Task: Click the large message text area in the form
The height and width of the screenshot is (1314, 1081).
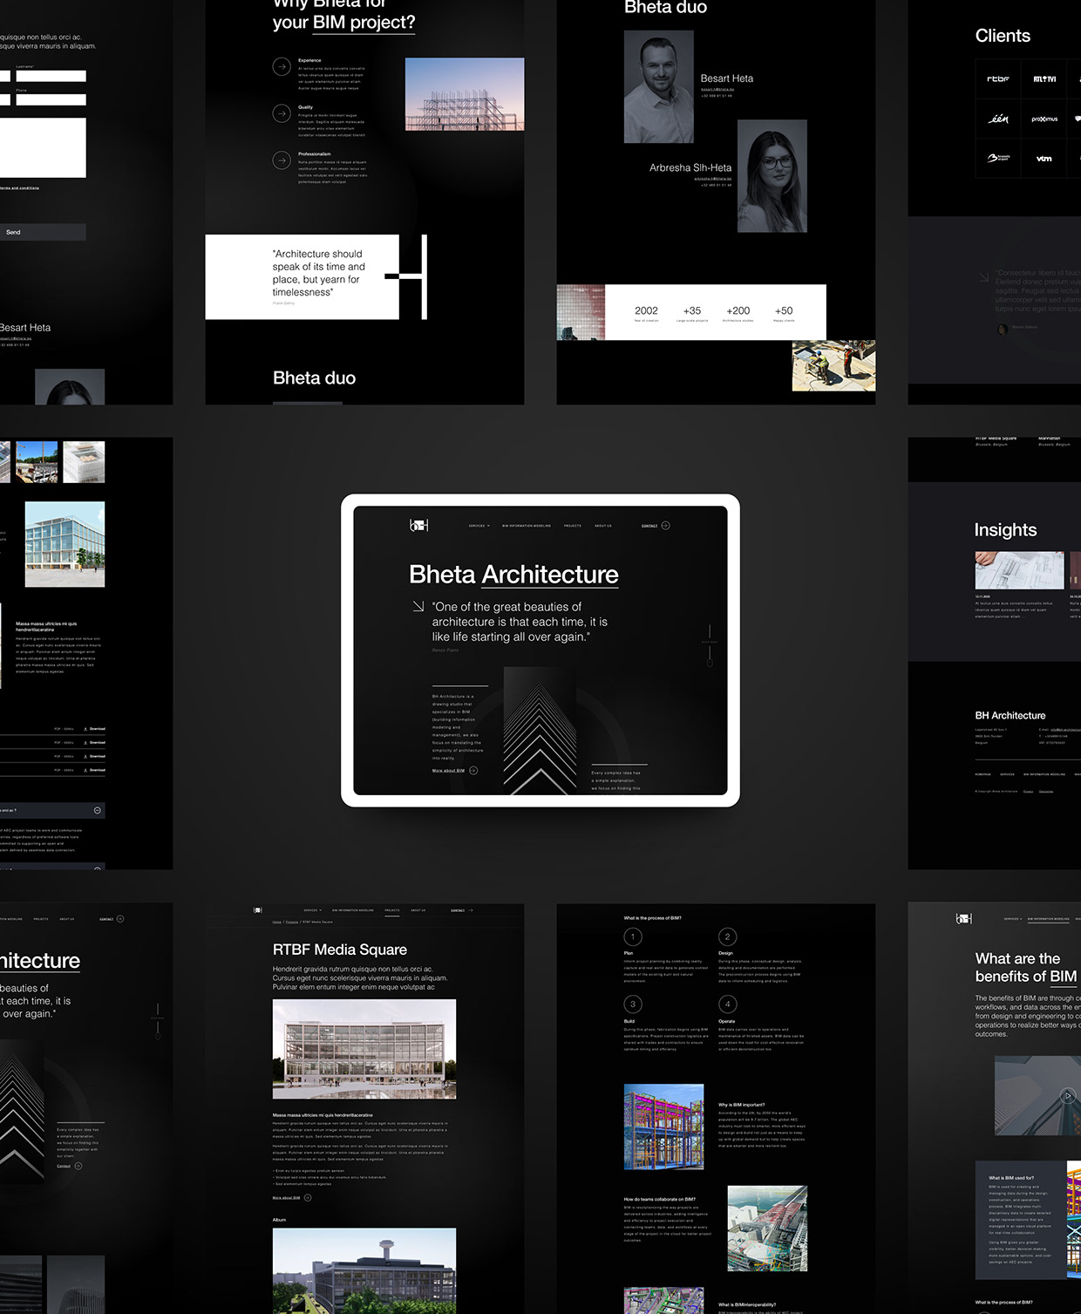Action: click(x=43, y=147)
